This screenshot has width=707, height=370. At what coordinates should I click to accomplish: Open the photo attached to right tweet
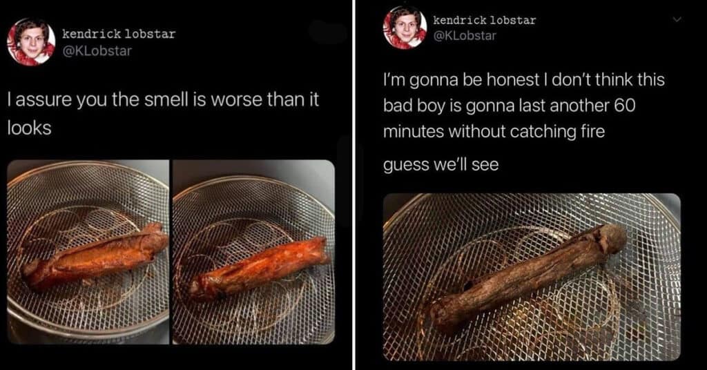pos(532,277)
